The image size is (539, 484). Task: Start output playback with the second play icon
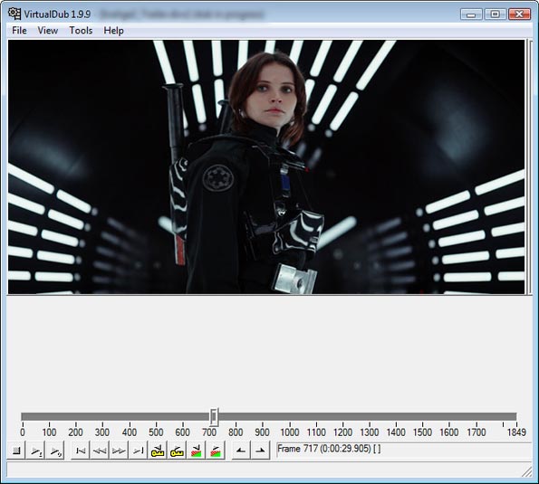click(55, 451)
